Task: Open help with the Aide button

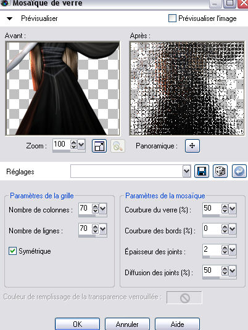Action: 177,324
